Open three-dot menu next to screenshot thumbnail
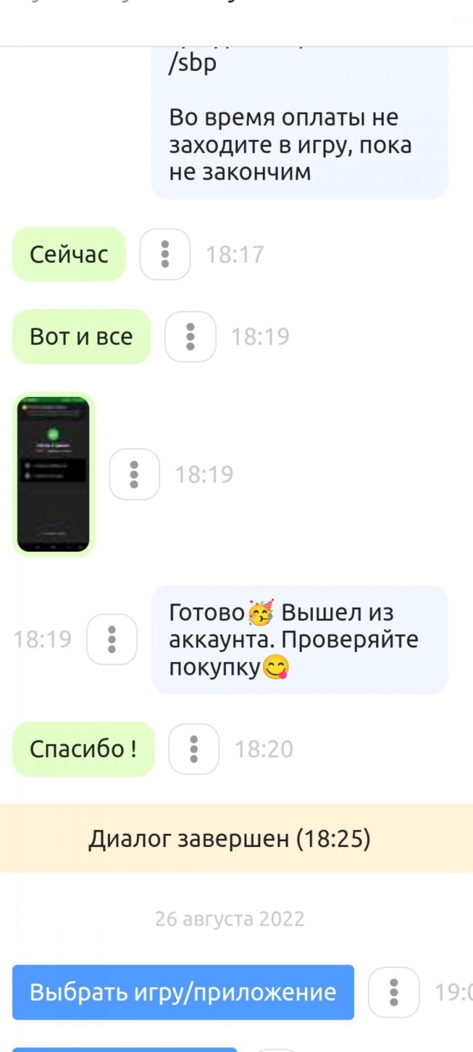This screenshot has height=1052, width=473. point(134,474)
